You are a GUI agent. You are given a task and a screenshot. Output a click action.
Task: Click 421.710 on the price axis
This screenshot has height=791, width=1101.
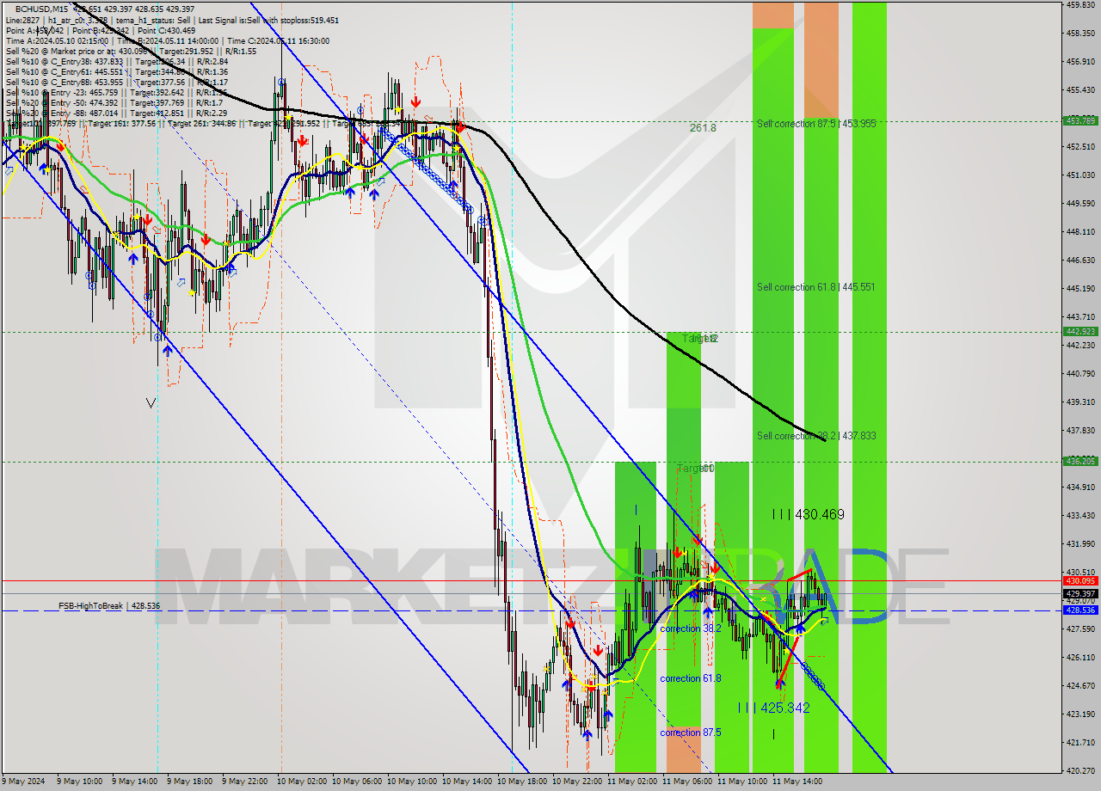(x=1080, y=742)
